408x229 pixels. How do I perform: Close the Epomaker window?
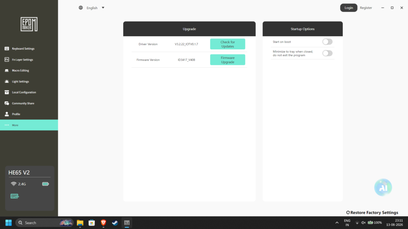(402, 8)
